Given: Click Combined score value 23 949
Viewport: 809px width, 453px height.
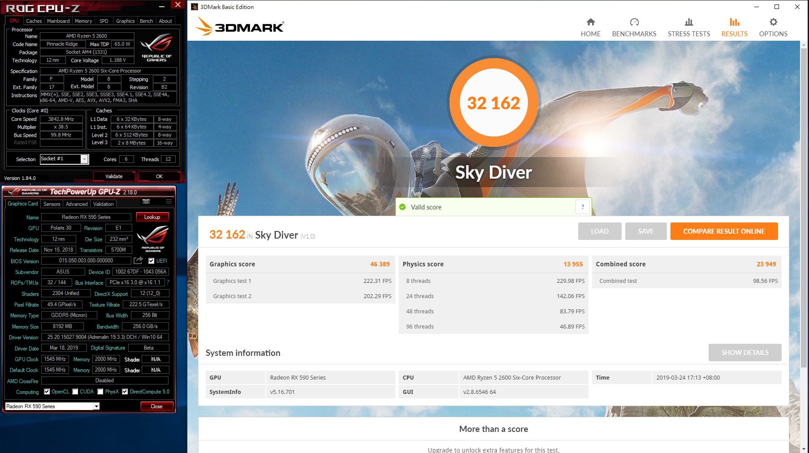Looking at the screenshot, I should tap(766, 264).
